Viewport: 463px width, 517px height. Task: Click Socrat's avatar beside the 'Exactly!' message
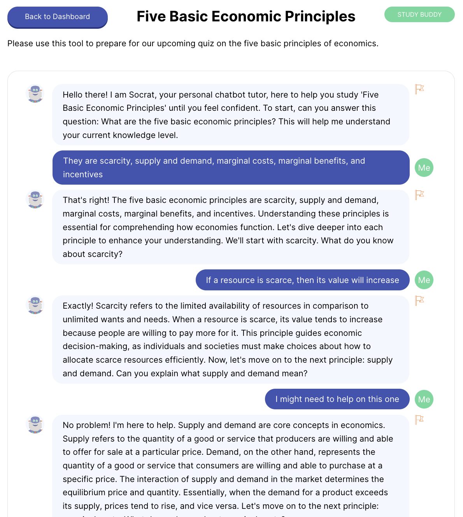pyautogui.click(x=35, y=305)
